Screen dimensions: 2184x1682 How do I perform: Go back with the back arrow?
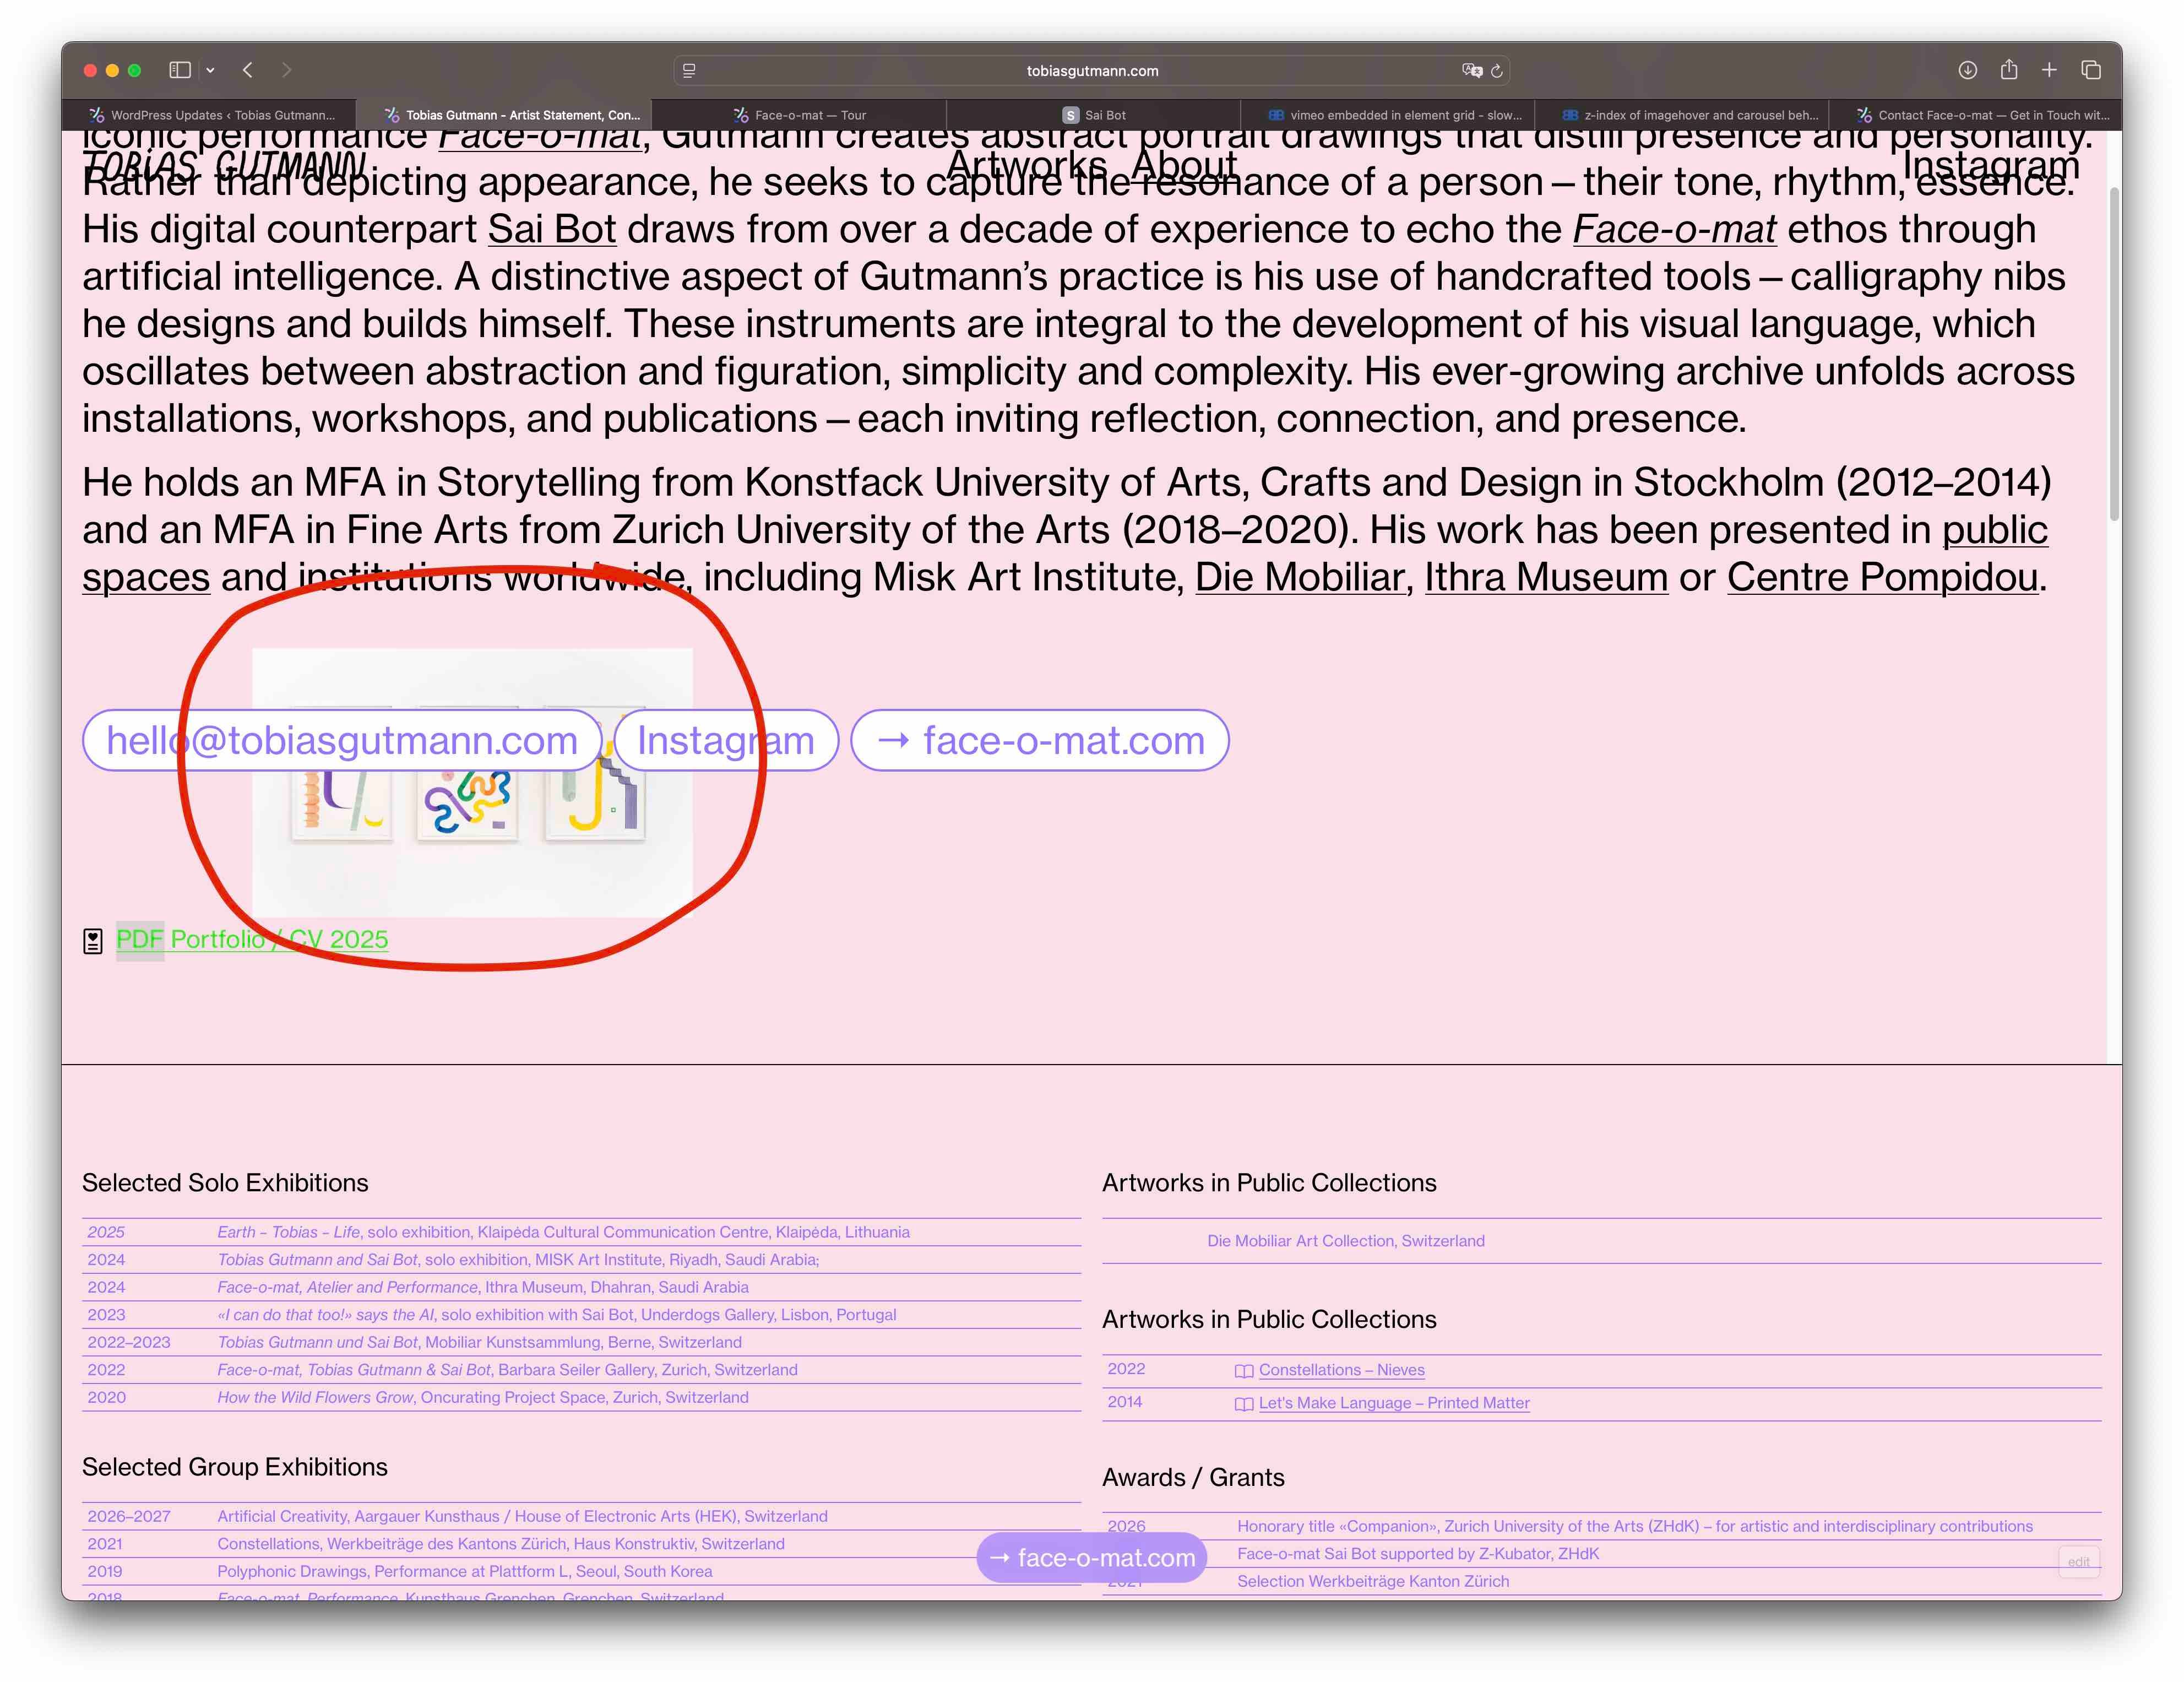coord(248,70)
